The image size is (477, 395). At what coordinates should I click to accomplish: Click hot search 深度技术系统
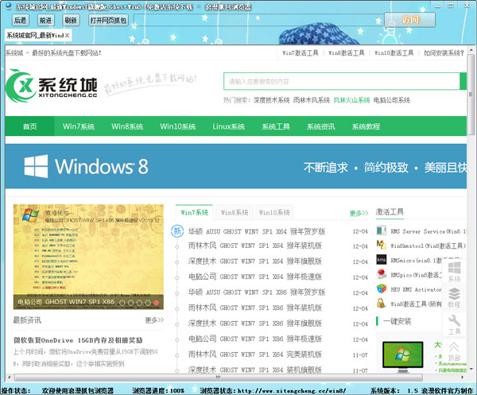[271, 100]
